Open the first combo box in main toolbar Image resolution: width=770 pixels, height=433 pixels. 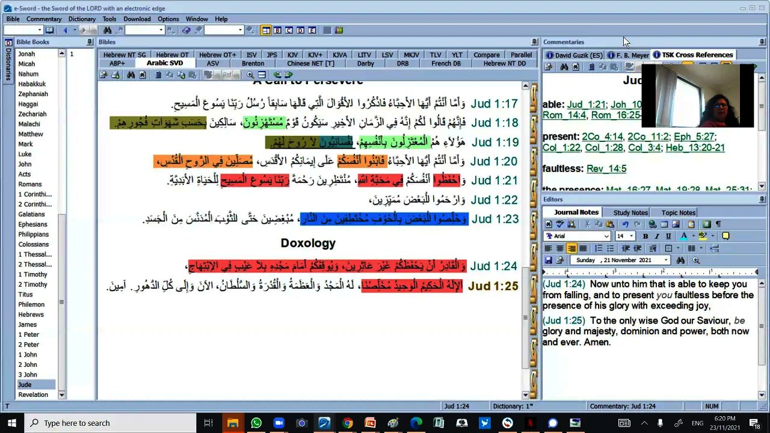tap(40, 30)
